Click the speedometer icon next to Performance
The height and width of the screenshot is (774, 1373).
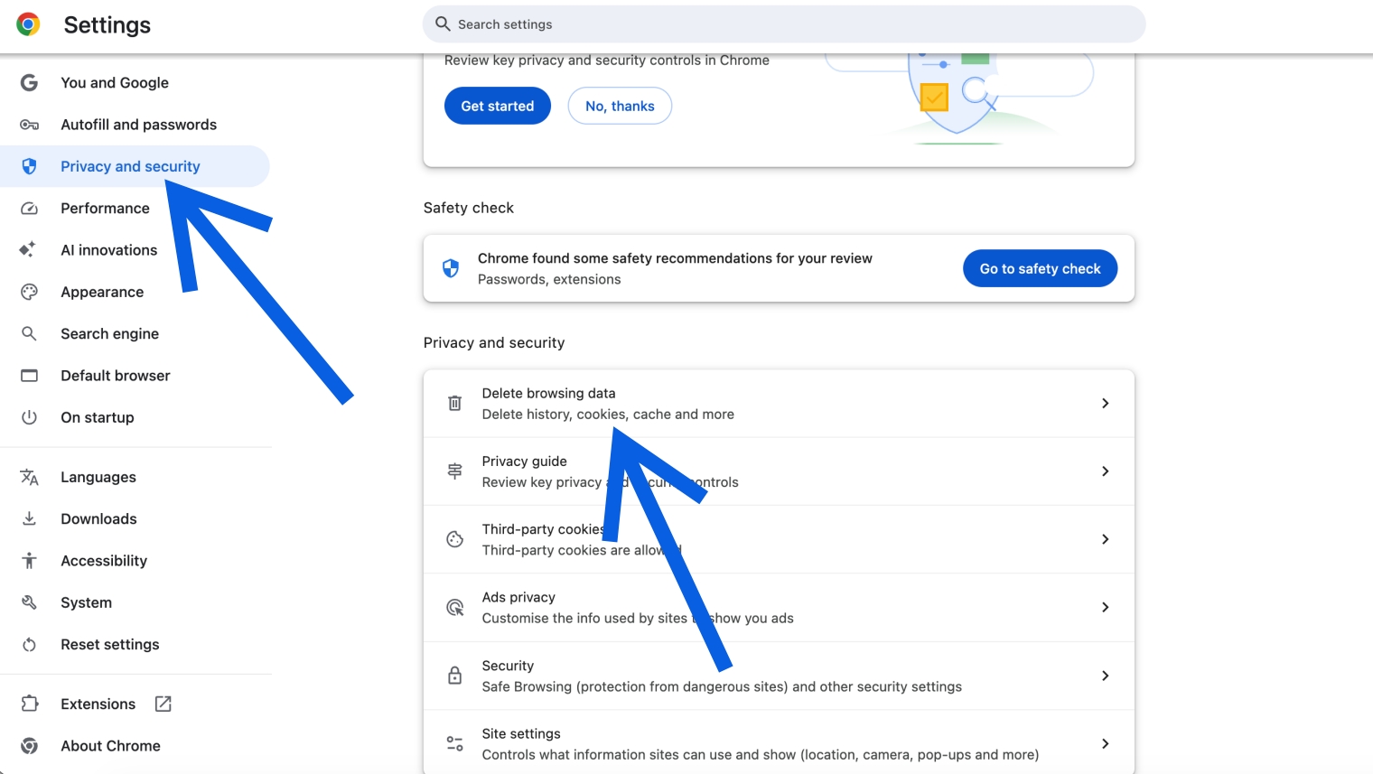pyautogui.click(x=29, y=208)
